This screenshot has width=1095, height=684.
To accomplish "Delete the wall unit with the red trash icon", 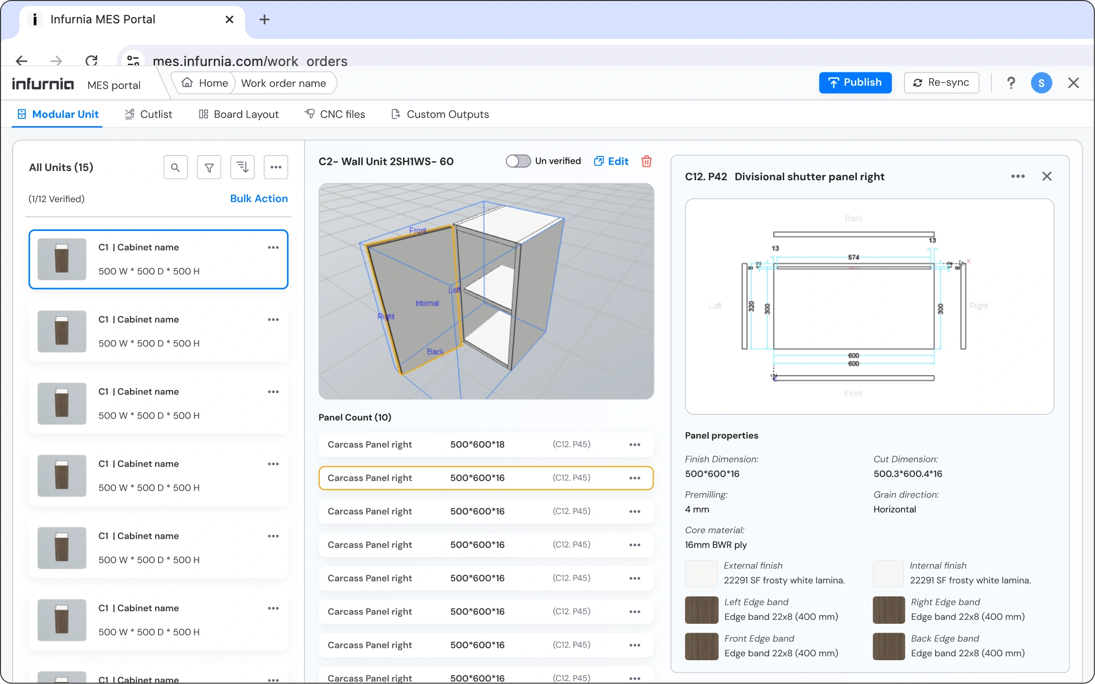I will (646, 161).
